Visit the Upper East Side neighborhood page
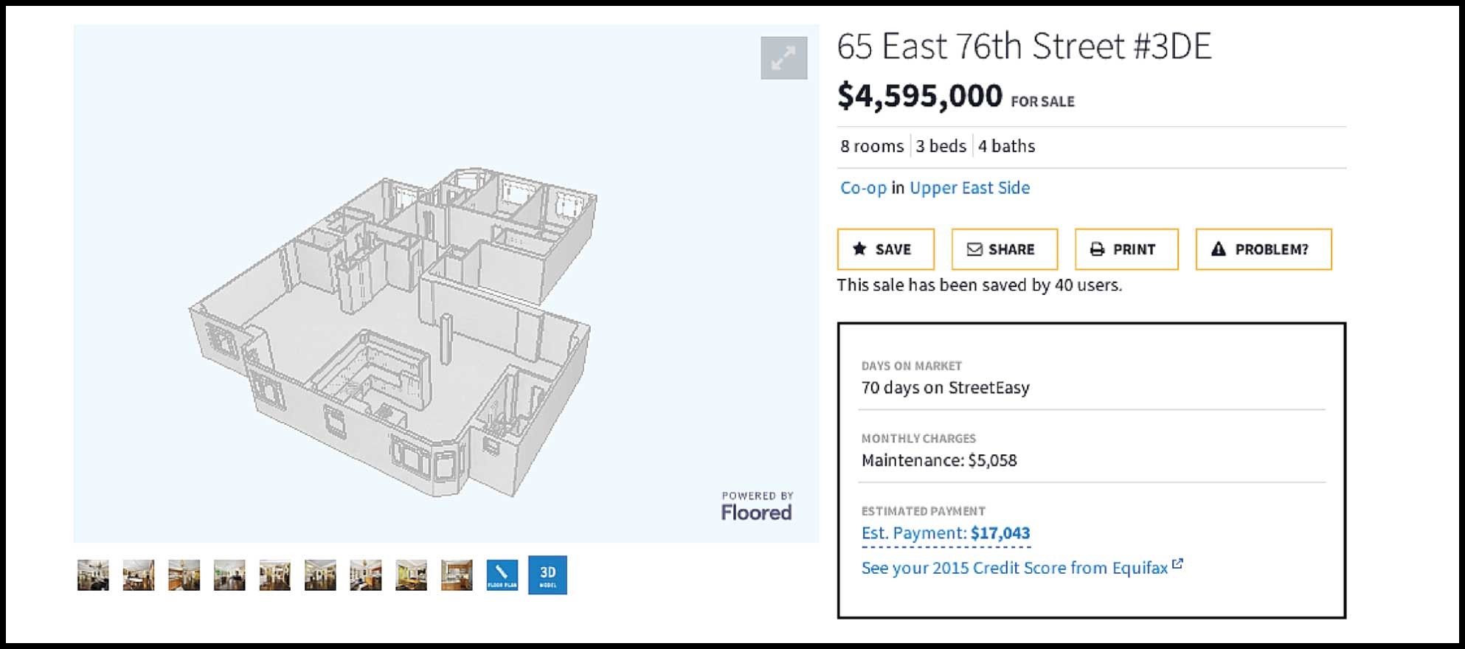Viewport: 1465px width, 649px height. click(969, 188)
